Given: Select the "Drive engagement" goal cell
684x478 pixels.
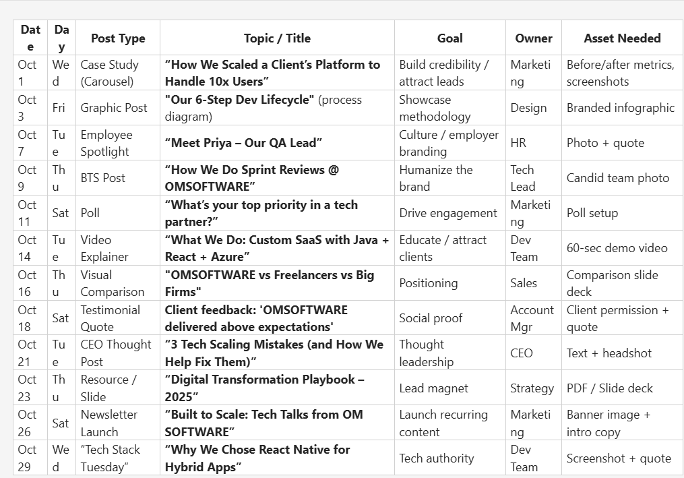Looking at the screenshot, I should pyautogui.click(x=447, y=213).
